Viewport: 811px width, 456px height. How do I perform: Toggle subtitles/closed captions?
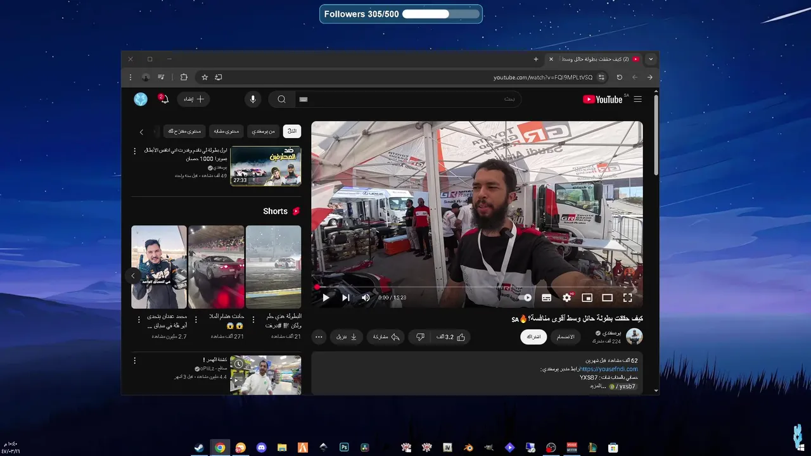[x=547, y=298]
